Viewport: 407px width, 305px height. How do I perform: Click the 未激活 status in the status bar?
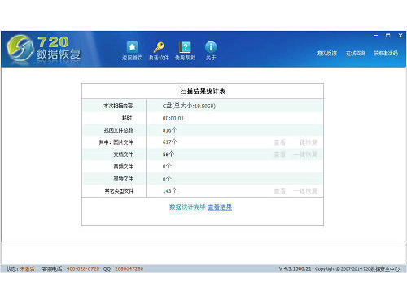click(x=28, y=269)
